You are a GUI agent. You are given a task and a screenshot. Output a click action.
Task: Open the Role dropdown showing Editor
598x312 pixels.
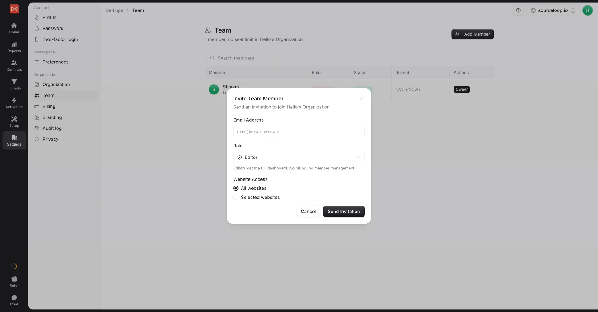(x=299, y=157)
